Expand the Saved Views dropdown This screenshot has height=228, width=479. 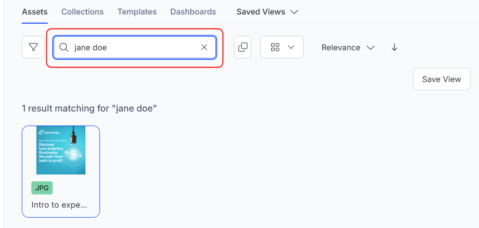click(x=267, y=12)
